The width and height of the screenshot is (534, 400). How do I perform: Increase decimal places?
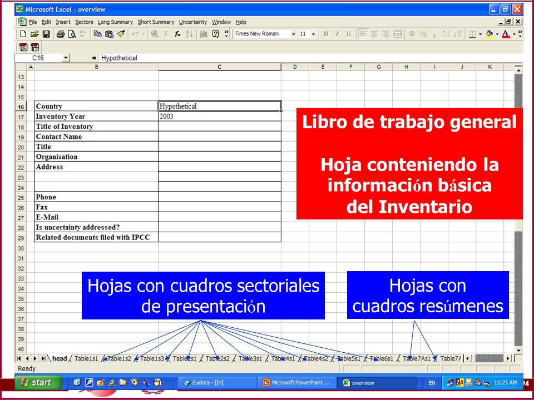coord(447,34)
